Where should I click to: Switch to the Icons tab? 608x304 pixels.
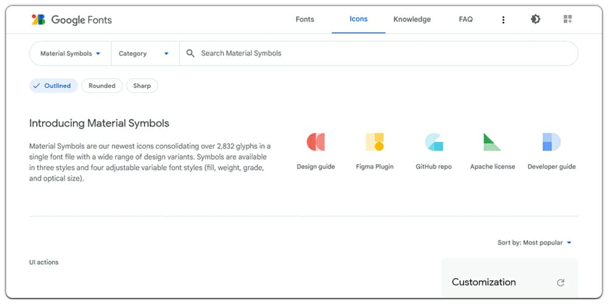[358, 19]
